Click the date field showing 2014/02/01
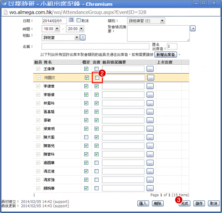The width and height of the screenshot is (222, 213). 54,21
